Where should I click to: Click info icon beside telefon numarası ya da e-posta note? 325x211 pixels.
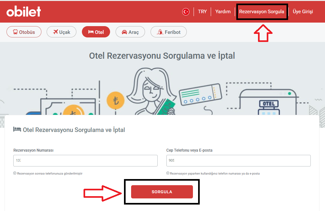(168, 173)
